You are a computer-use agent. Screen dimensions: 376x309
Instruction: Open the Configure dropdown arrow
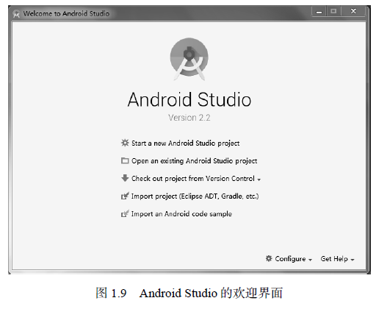tap(310, 260)
